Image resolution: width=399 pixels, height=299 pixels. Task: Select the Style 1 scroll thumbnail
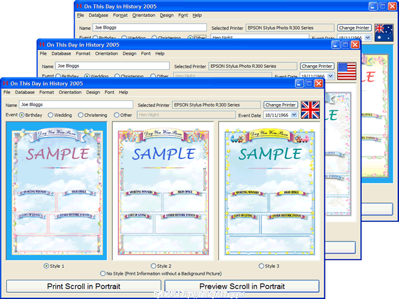click(57, 191)
